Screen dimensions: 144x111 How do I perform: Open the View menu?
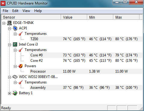(x=26, y=11)
